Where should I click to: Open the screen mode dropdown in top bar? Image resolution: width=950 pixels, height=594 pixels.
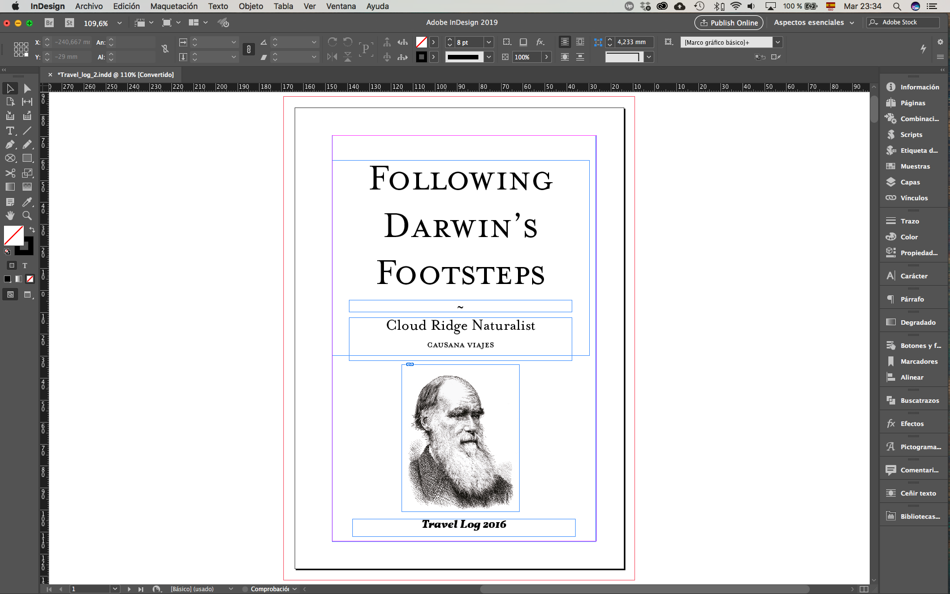coord(171,23)
